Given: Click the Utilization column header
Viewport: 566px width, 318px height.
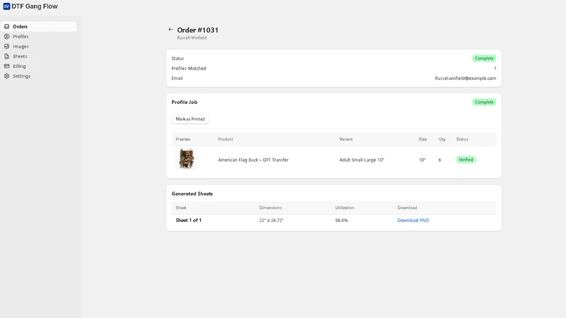Looking at the screenshot, I should tap(345, 208).
